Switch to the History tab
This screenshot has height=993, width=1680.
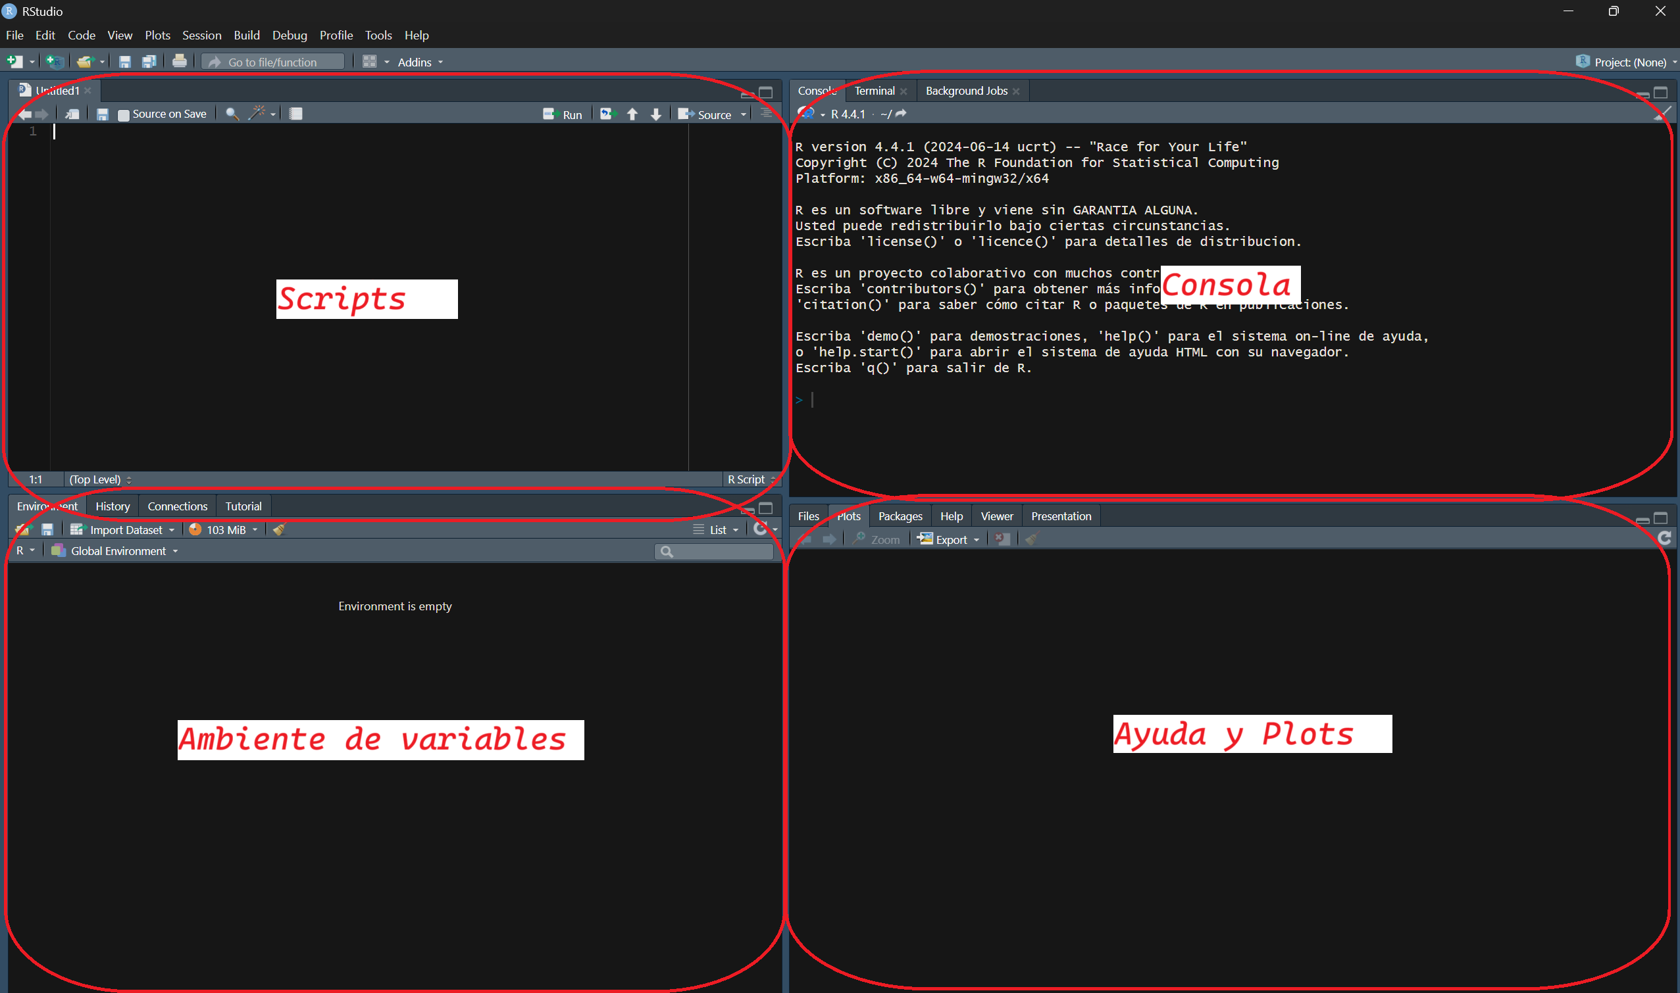click(x=113, y=506)
